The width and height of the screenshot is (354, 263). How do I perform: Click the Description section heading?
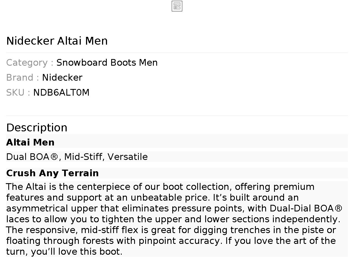tap(37, 128)
